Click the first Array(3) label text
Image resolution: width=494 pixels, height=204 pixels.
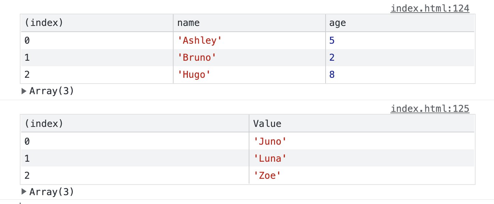(x=52, y=91)
